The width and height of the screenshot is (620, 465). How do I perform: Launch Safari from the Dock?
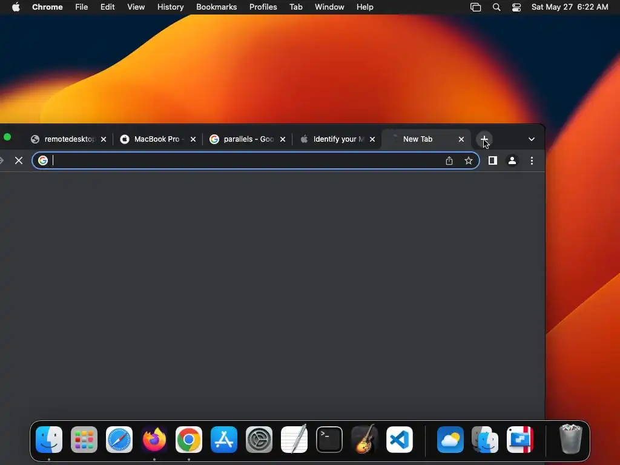[x=119, y=440]
